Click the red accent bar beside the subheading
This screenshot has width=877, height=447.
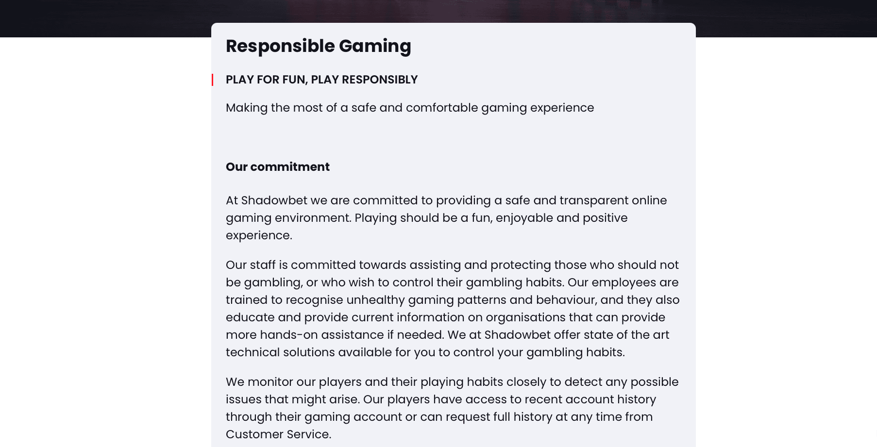click(x=213, y=80)
